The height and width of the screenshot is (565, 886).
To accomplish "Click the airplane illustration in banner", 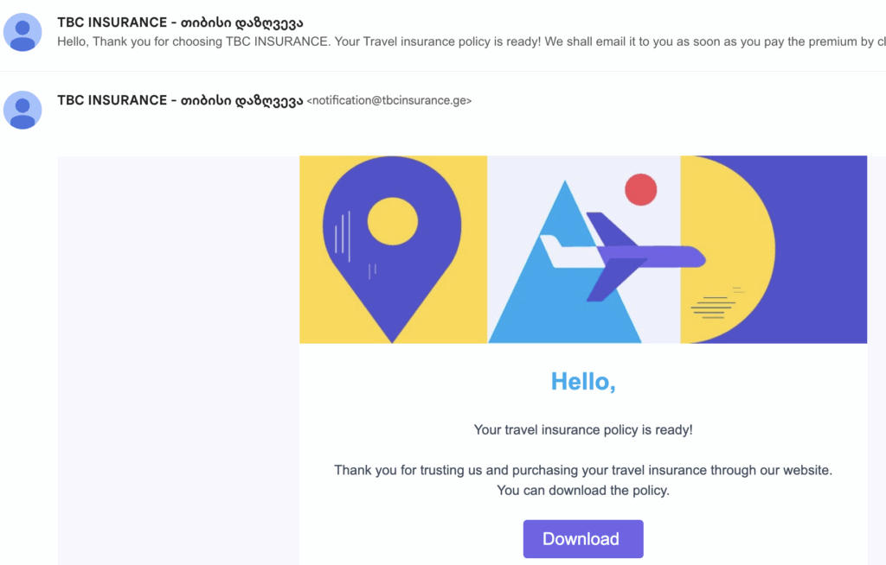I will pos(622,257).
